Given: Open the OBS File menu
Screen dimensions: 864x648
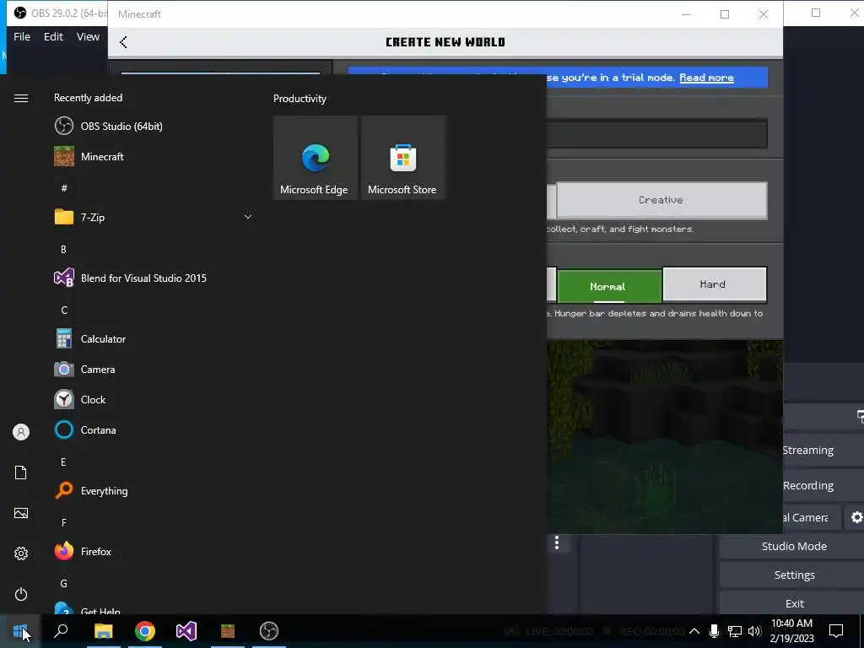Looking at the screenshot, I should tap(22, 36).
